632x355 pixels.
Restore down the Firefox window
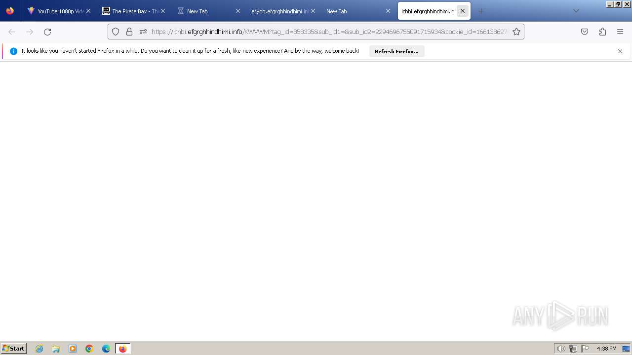click(x=617, y=4)
